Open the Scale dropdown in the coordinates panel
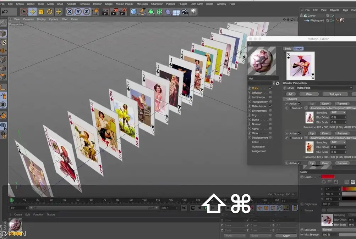This screenshot has width=356, height=239. pyautogui.click(x=260, y=235)
